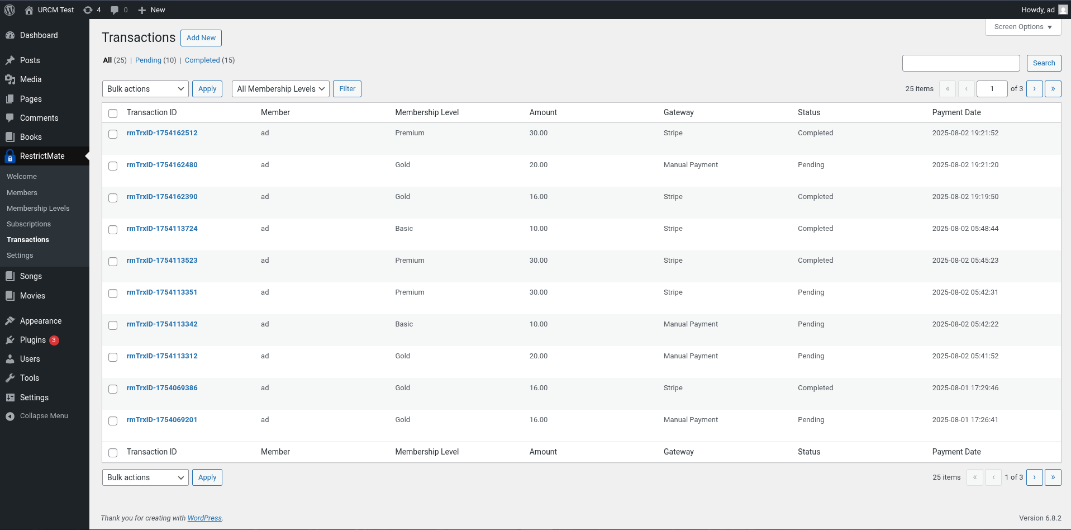Open the WordPress footer link

[x=204, y=518]
